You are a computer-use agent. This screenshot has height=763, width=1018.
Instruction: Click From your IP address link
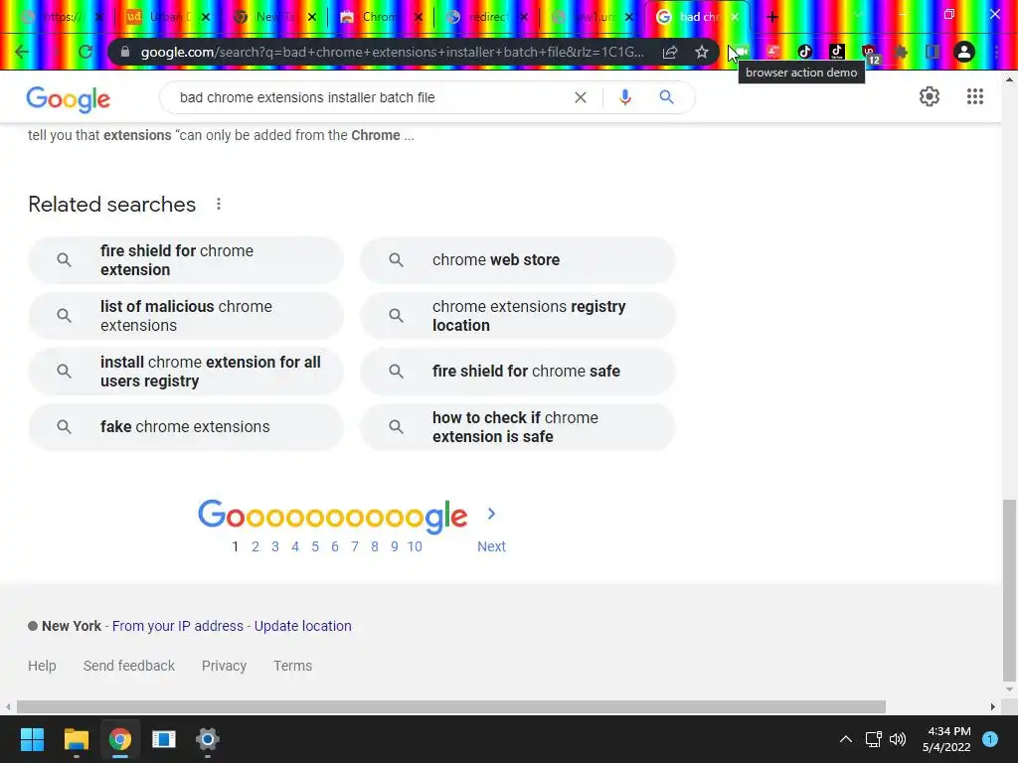178,626
